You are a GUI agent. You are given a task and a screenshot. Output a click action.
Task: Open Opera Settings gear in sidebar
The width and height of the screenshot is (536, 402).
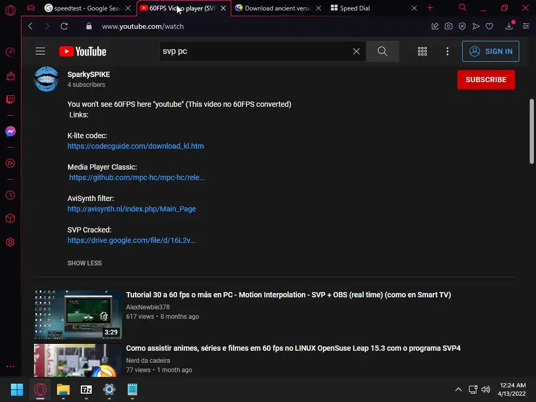coord(10,242)
